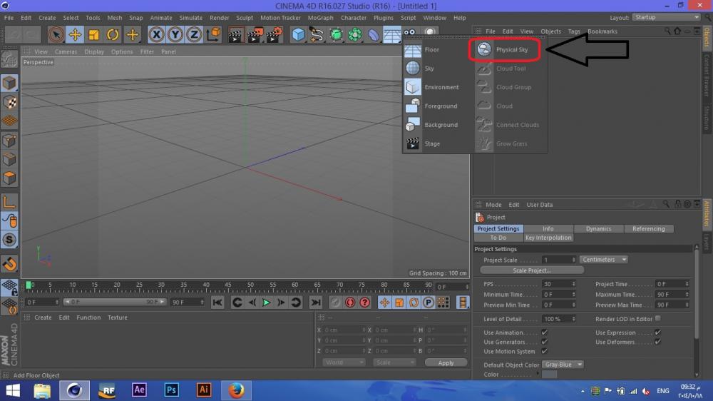Toggle Autokeying red circle icon
Viewport: 713px width, 401px height.
click(349, 303)
